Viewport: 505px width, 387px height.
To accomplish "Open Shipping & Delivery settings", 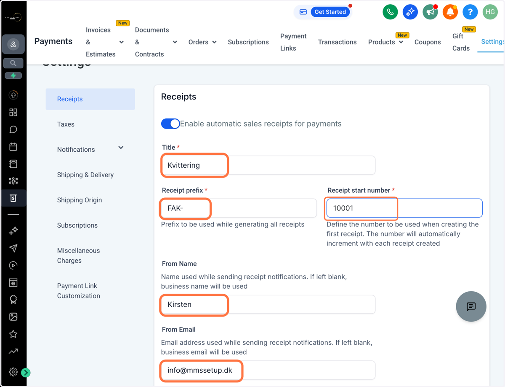I will tap(85, 175).
